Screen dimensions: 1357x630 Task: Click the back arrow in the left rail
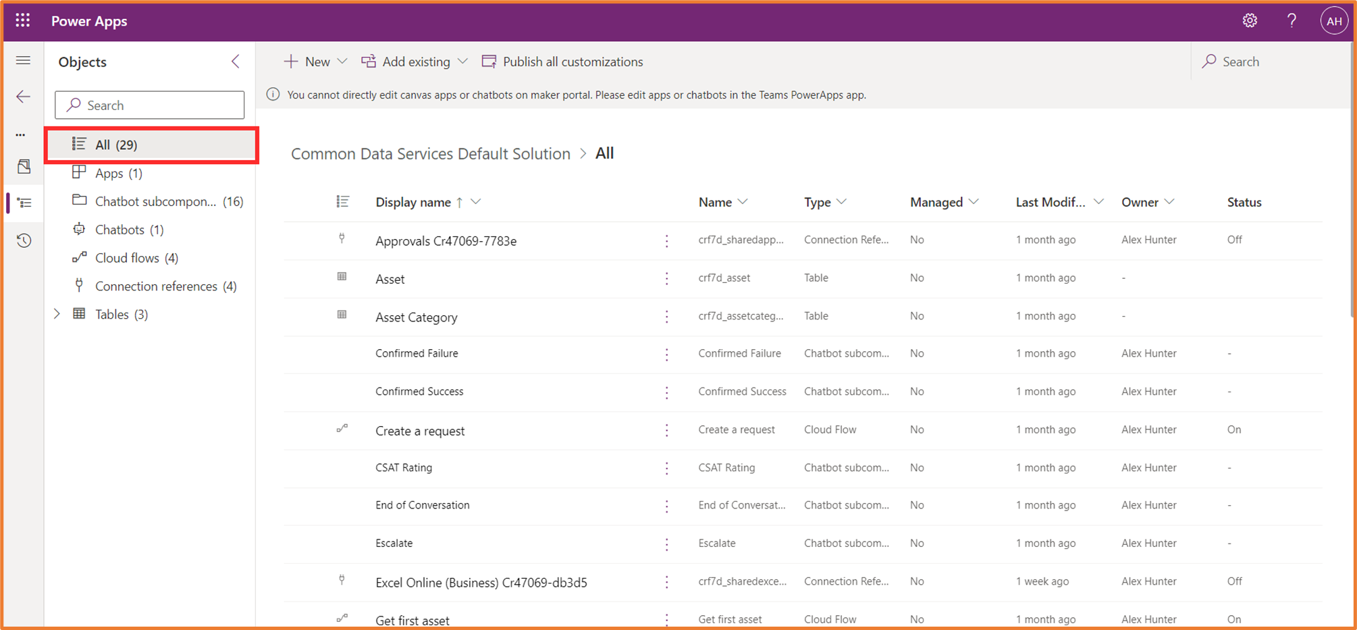pos(24,97)
